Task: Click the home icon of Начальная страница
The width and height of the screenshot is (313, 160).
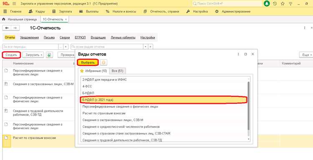Action: pyautogui.click(x=3, y=20)
